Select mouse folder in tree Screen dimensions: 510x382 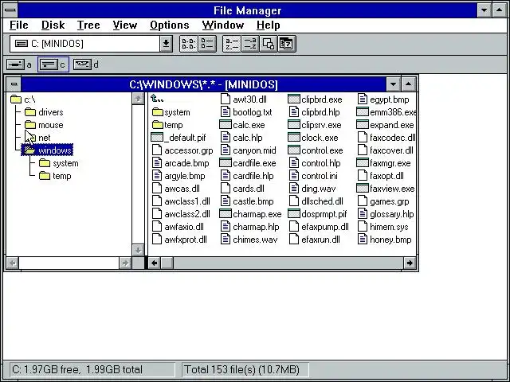click(44, 125)
